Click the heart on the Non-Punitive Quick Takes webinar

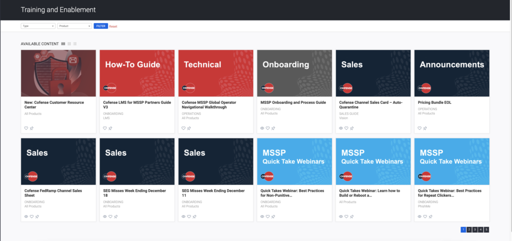pyautogui.click(x=268, y=217)
